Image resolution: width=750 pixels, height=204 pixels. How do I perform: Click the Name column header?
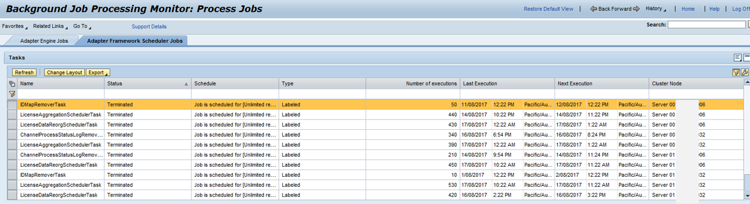[x=61, y=84]
